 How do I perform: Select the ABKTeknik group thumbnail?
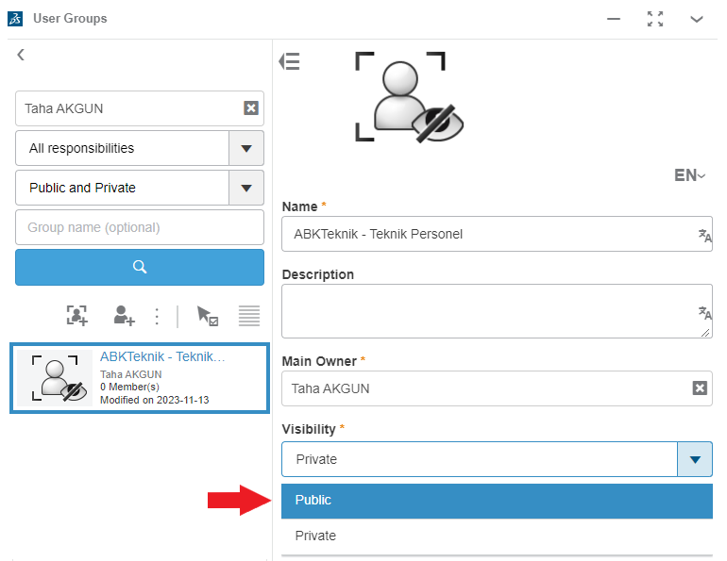pos(55,378)
